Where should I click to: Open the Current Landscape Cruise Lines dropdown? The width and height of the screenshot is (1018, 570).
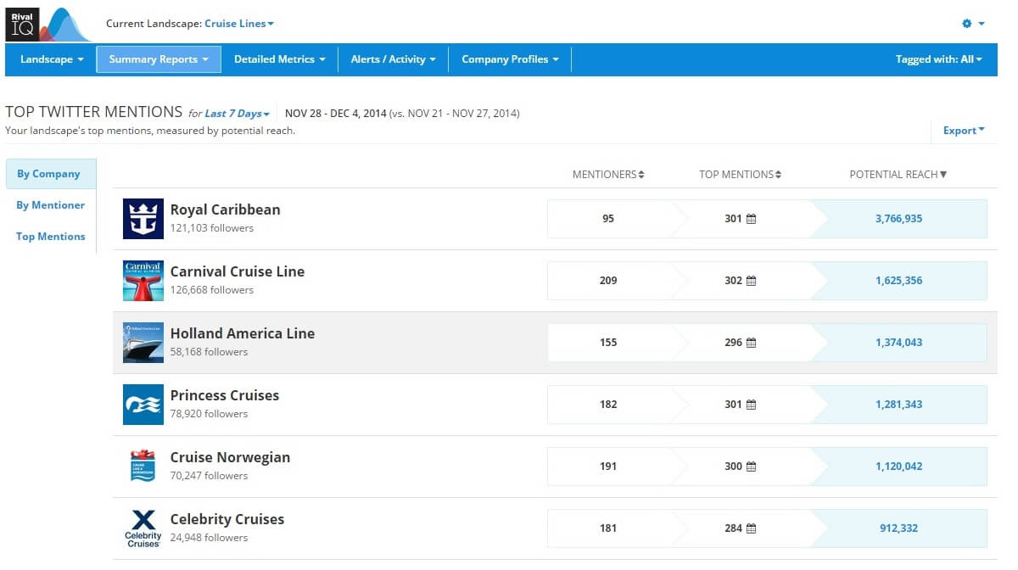239,24
